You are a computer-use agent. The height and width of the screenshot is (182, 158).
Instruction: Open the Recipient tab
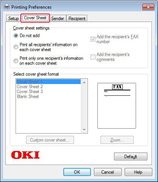point(77,19)
